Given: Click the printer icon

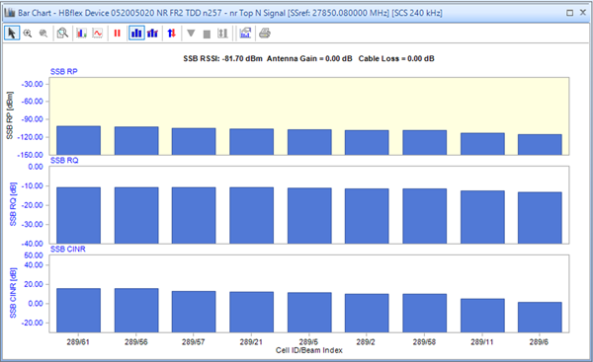Looking at the screenshot, I should 265,34.
